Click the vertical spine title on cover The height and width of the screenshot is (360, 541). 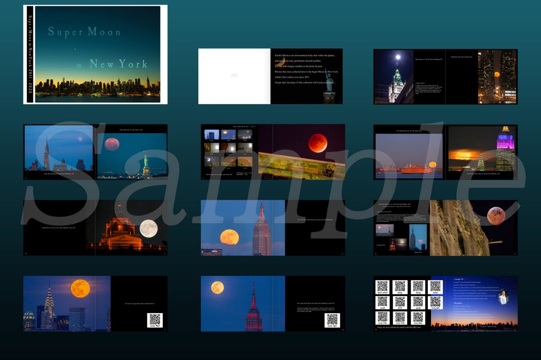tap(30, 54)
